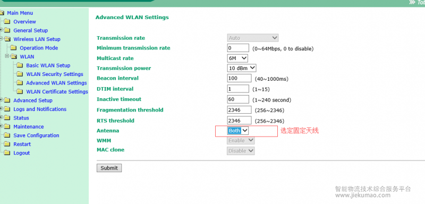Open the Transmission power dropdown
Screen dimensions: 425x204
click(x=242, y=68)
